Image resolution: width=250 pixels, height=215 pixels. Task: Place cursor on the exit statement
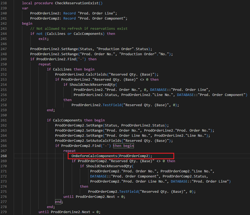tap(42, 38)
